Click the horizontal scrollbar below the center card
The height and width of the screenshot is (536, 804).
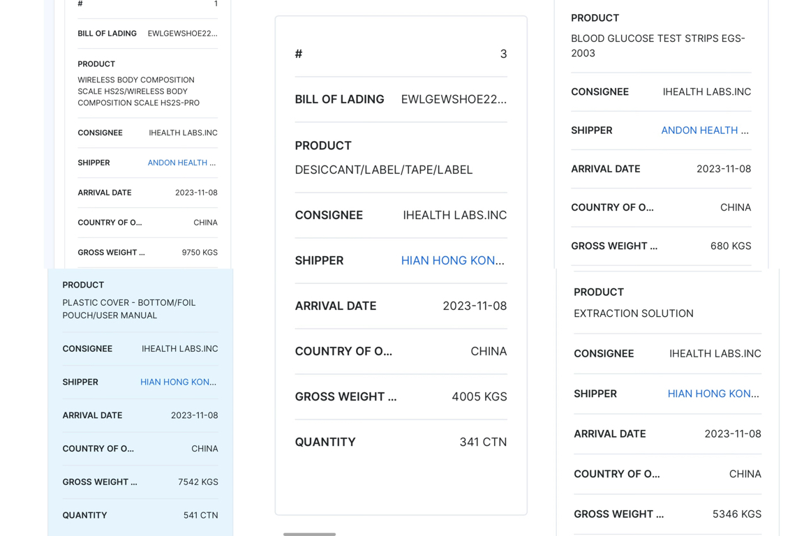coord(309,534)
